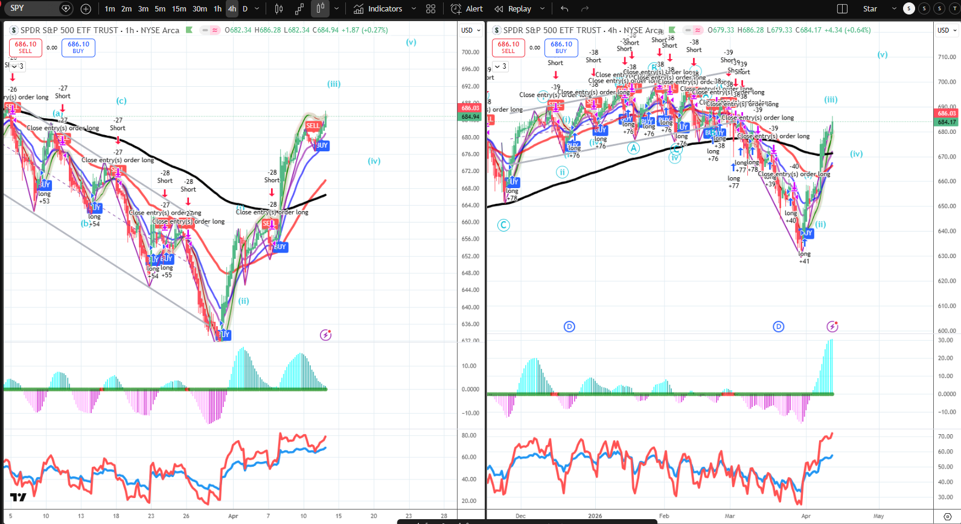The height and width of the screenshot is (524, 961).
Task: Select the step line chart style icon
Action: pos(299,9)
